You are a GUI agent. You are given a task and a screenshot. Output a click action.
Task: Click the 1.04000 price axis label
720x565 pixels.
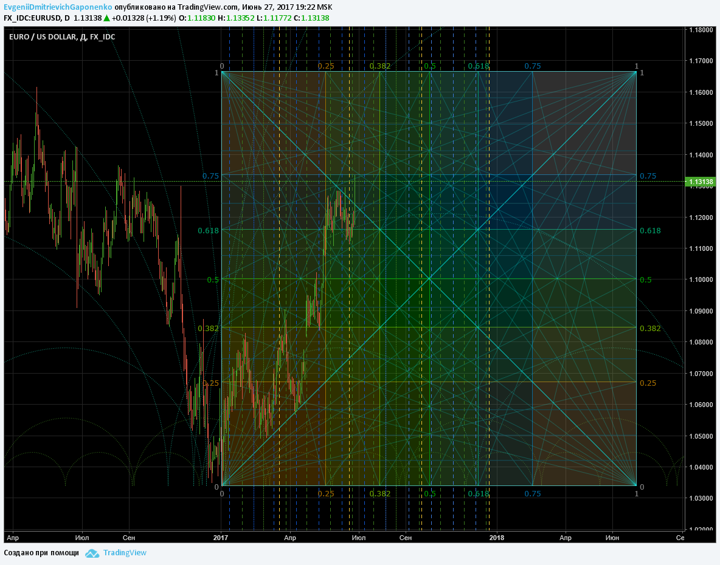pyautogui.click(x=701, y=467)
